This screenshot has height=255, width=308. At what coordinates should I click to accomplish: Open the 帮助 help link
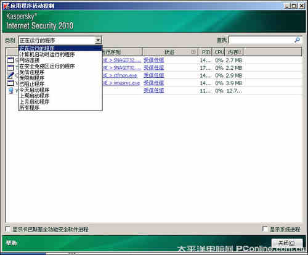(x=11, y=243)
